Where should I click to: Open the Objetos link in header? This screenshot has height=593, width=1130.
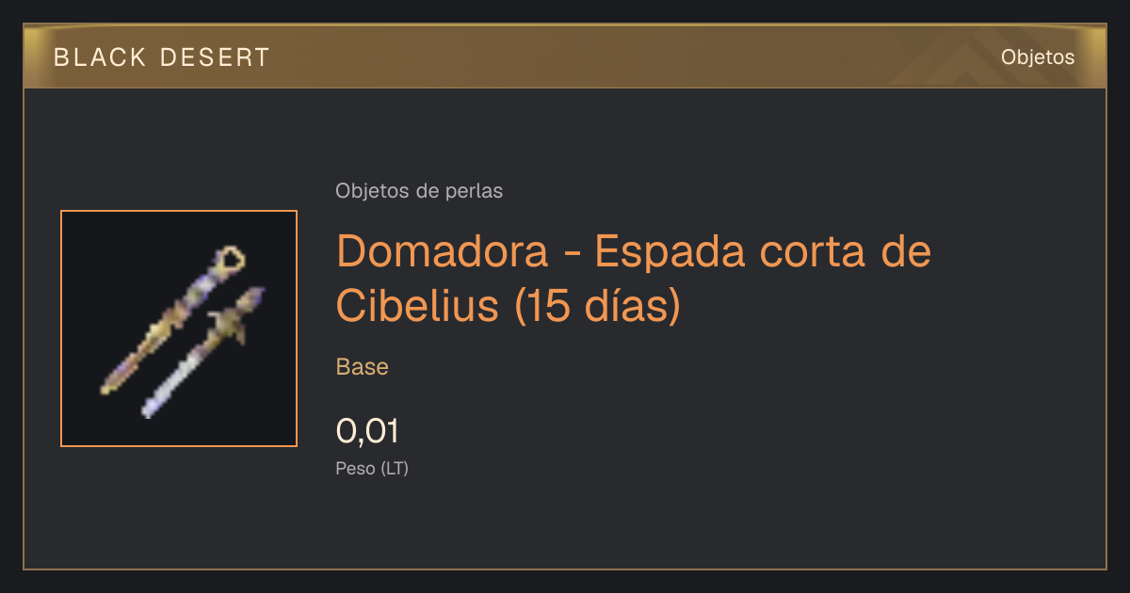point(1038,56)
